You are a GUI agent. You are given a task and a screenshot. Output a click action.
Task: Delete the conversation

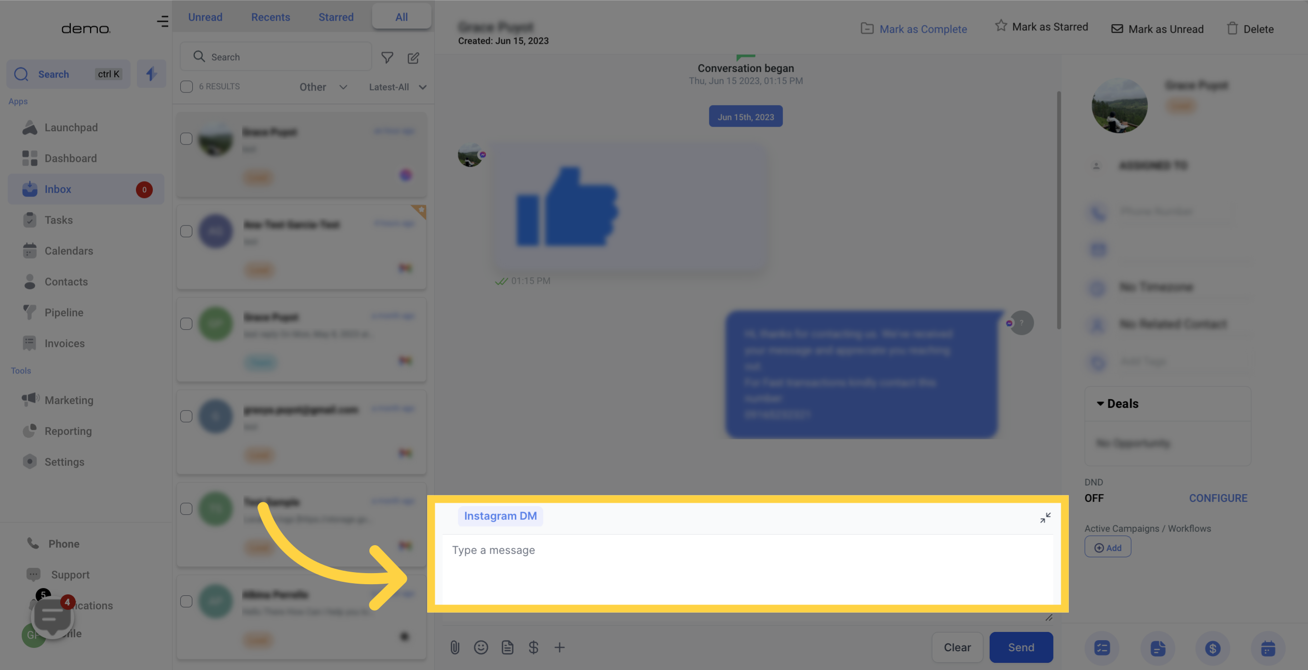(1250, 29)
